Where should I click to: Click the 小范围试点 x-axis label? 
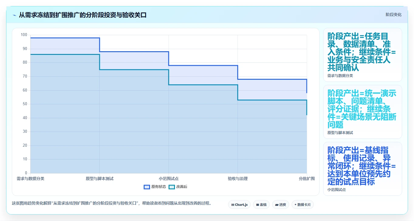tap(169, 179)
